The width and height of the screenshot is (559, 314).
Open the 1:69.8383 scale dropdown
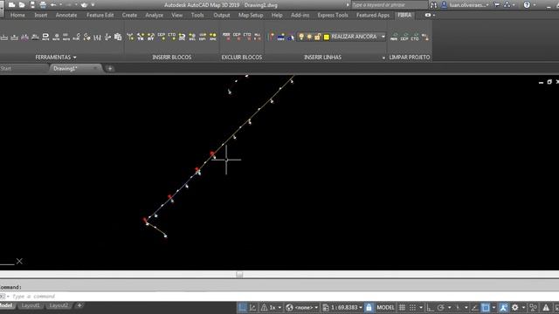pyautogui.click(x=361, y=307)
